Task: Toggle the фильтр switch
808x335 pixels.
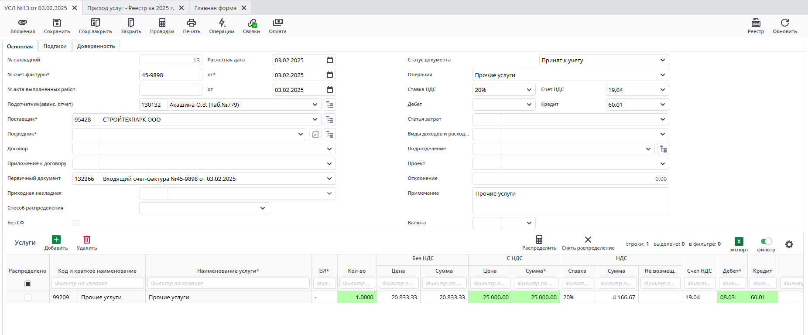Action: 766,241
